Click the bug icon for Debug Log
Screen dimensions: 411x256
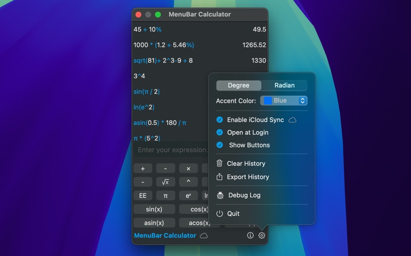pos(220,195)
